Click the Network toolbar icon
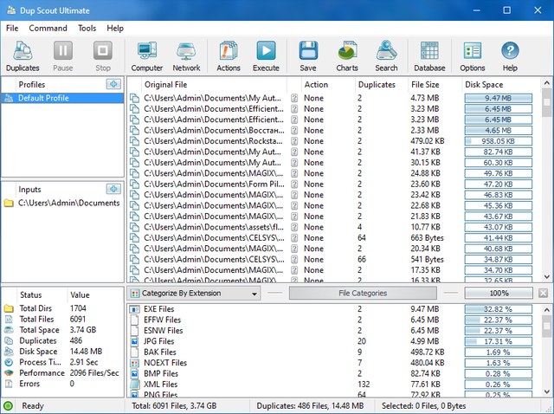 (x=186, y=55)
